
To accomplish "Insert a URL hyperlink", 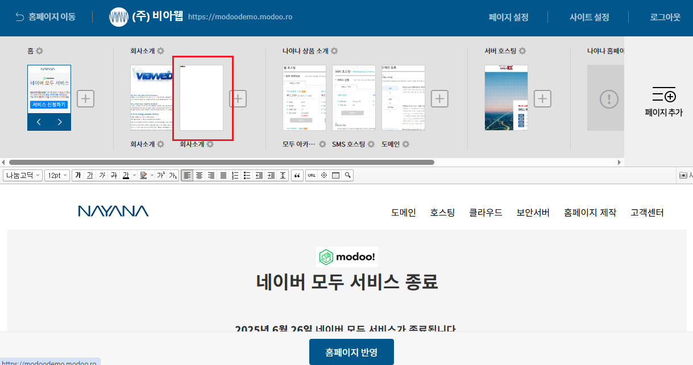I will tap(312, 175).
